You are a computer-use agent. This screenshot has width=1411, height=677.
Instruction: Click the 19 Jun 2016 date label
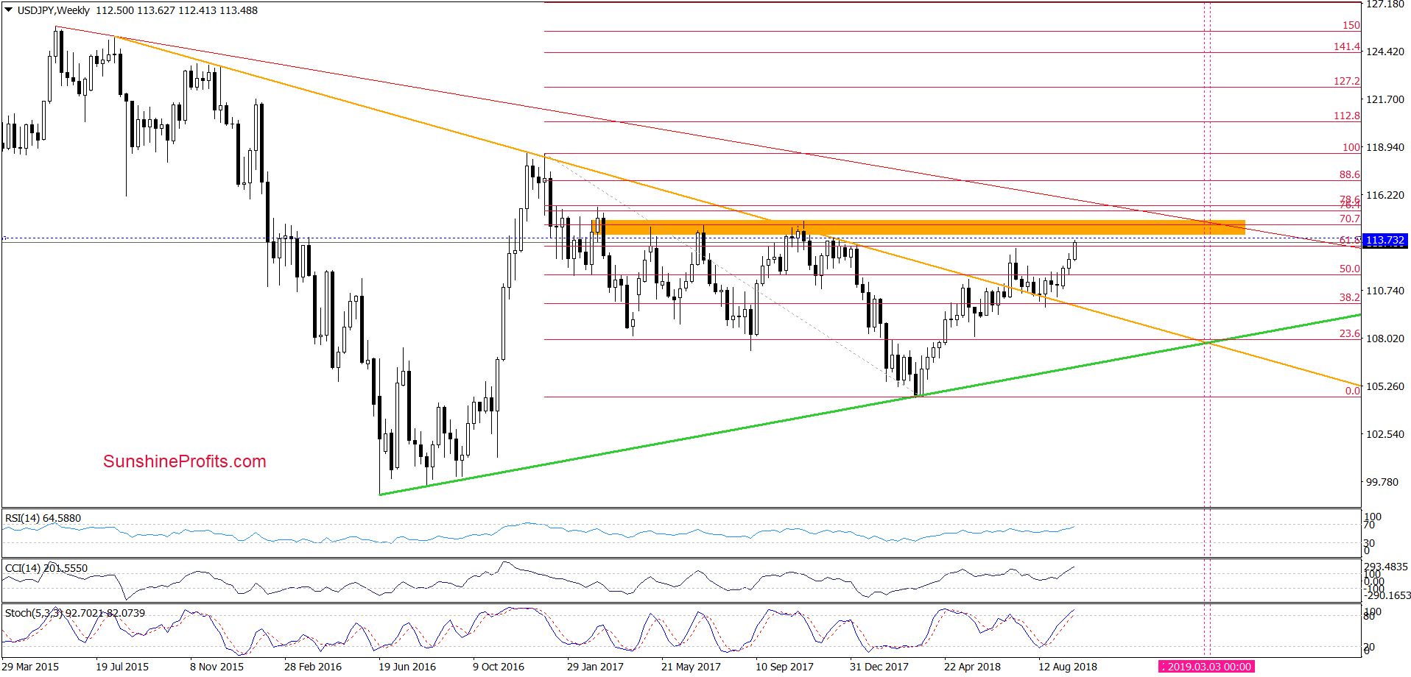click(x=407, y=667)
